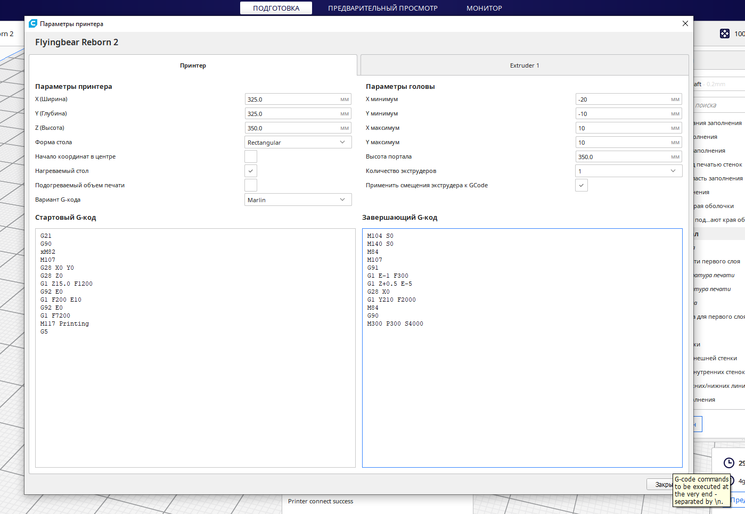This screenshot has height=514, width=745.
Task: Click the infill pattern icon at top right
Action: click(x=724, y=34)
